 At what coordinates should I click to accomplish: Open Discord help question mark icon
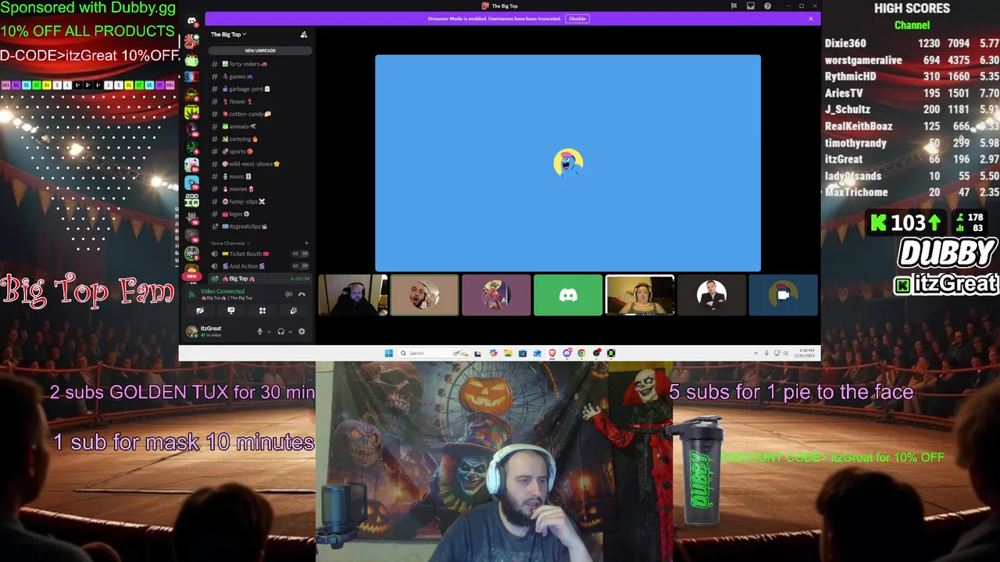click(767, 6)
